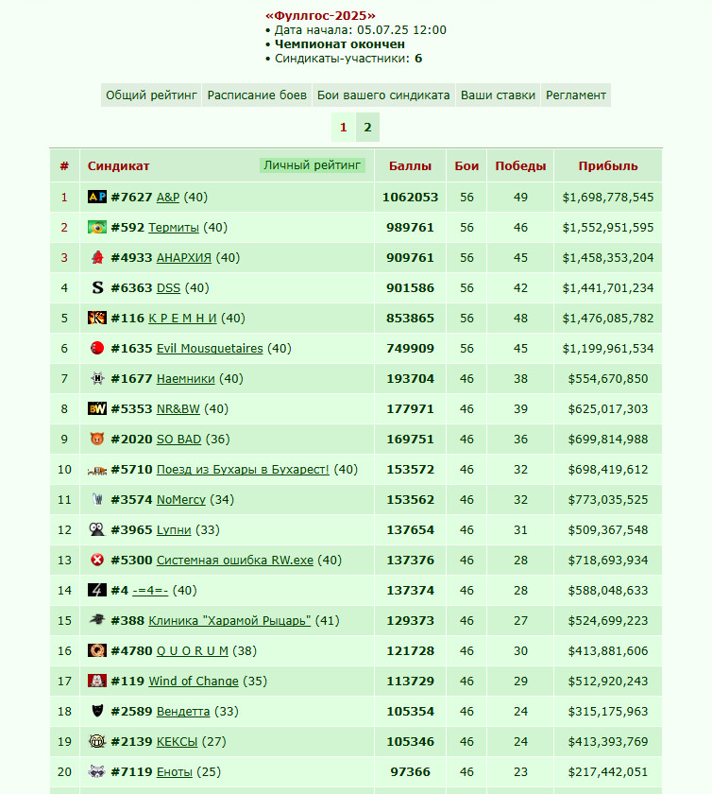712x794 pixels.
Task: Click the Синдикат column header
Action: [118, 166]
